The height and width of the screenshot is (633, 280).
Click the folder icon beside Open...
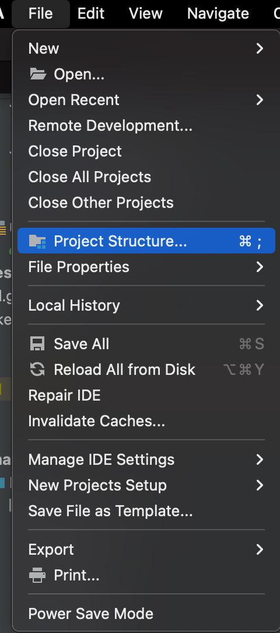click(37, 74)
